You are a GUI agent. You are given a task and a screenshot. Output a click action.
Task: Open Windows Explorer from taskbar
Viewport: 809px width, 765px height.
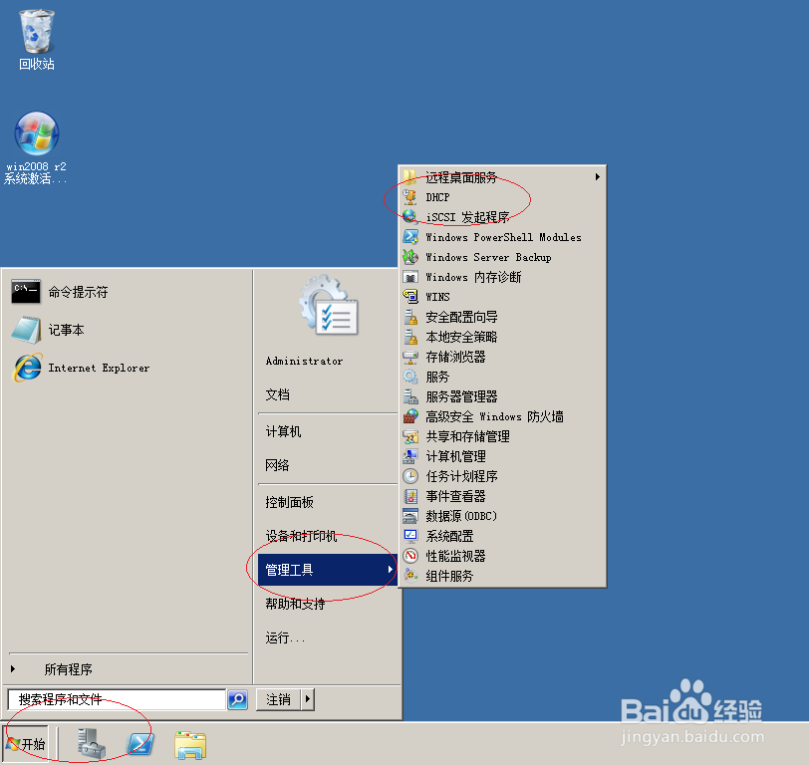(x=190, y=745)
